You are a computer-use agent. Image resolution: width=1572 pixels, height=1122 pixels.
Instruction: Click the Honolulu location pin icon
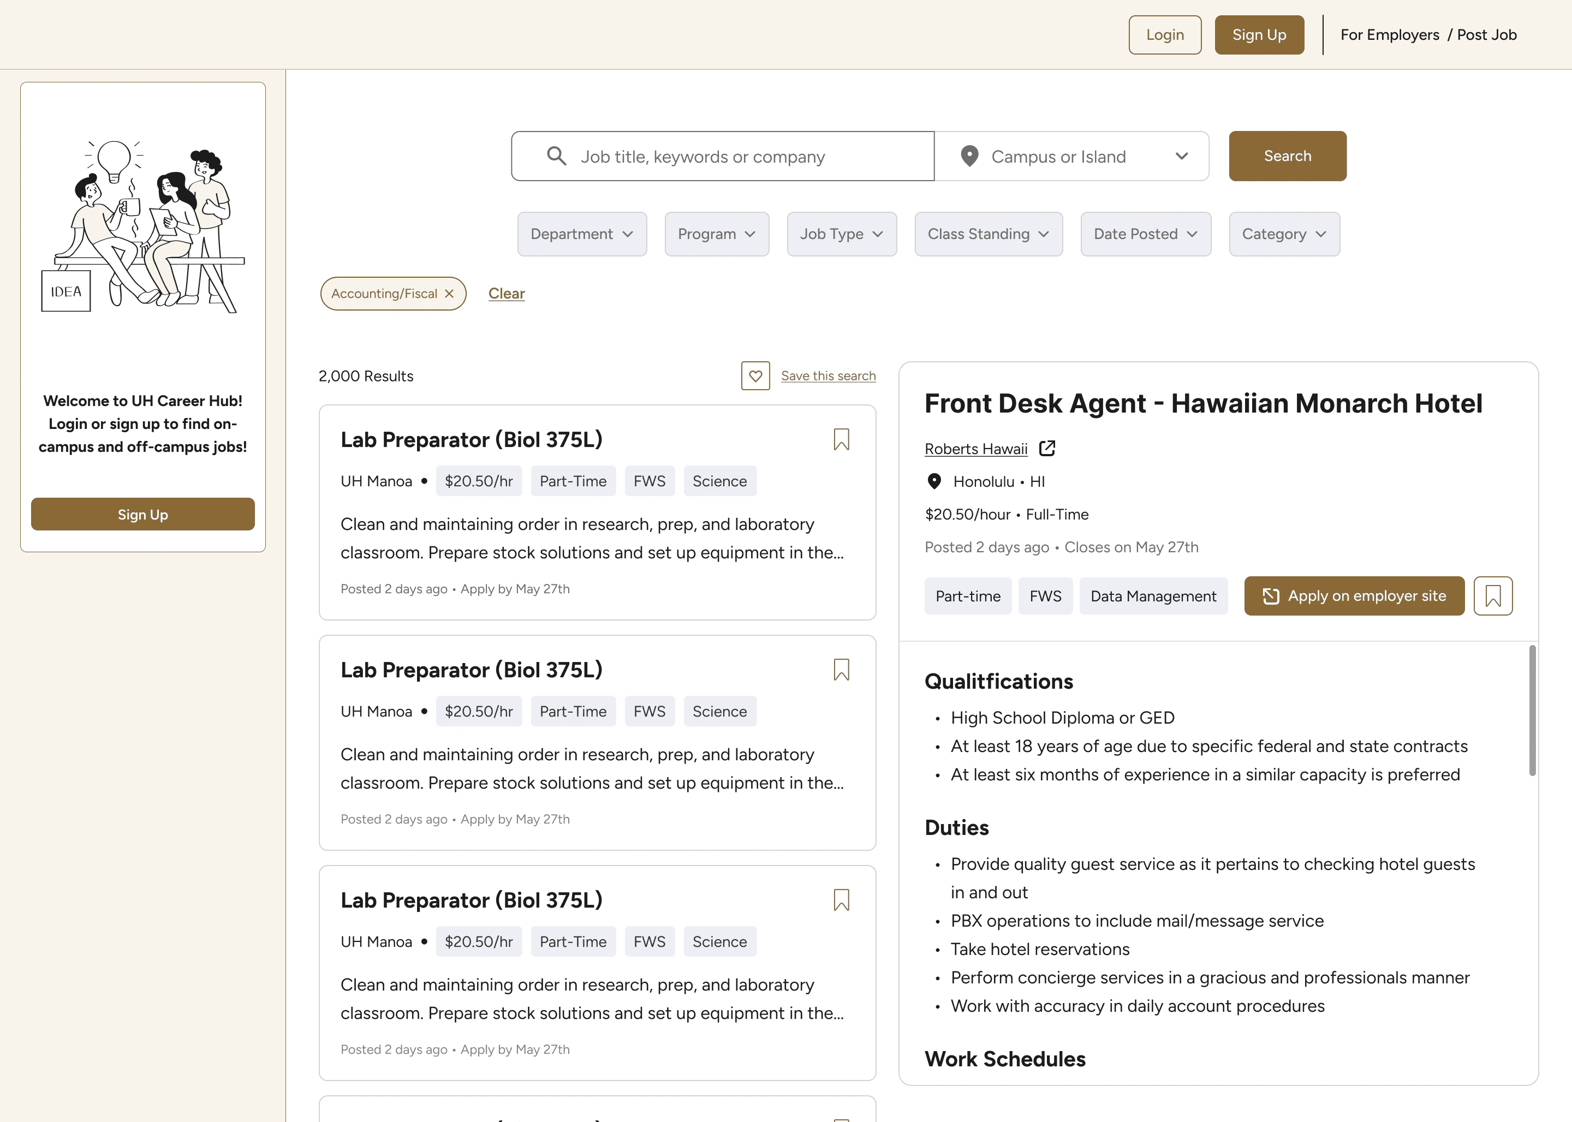[x=934, y=481]
